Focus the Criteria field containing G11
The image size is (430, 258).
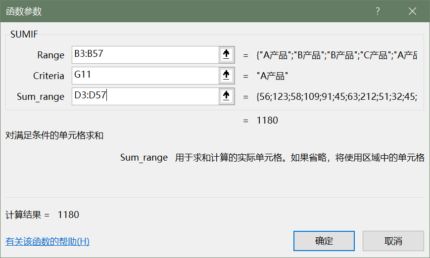[144, 76]
